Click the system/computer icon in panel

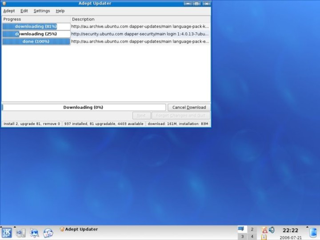(x=20, y=233)
